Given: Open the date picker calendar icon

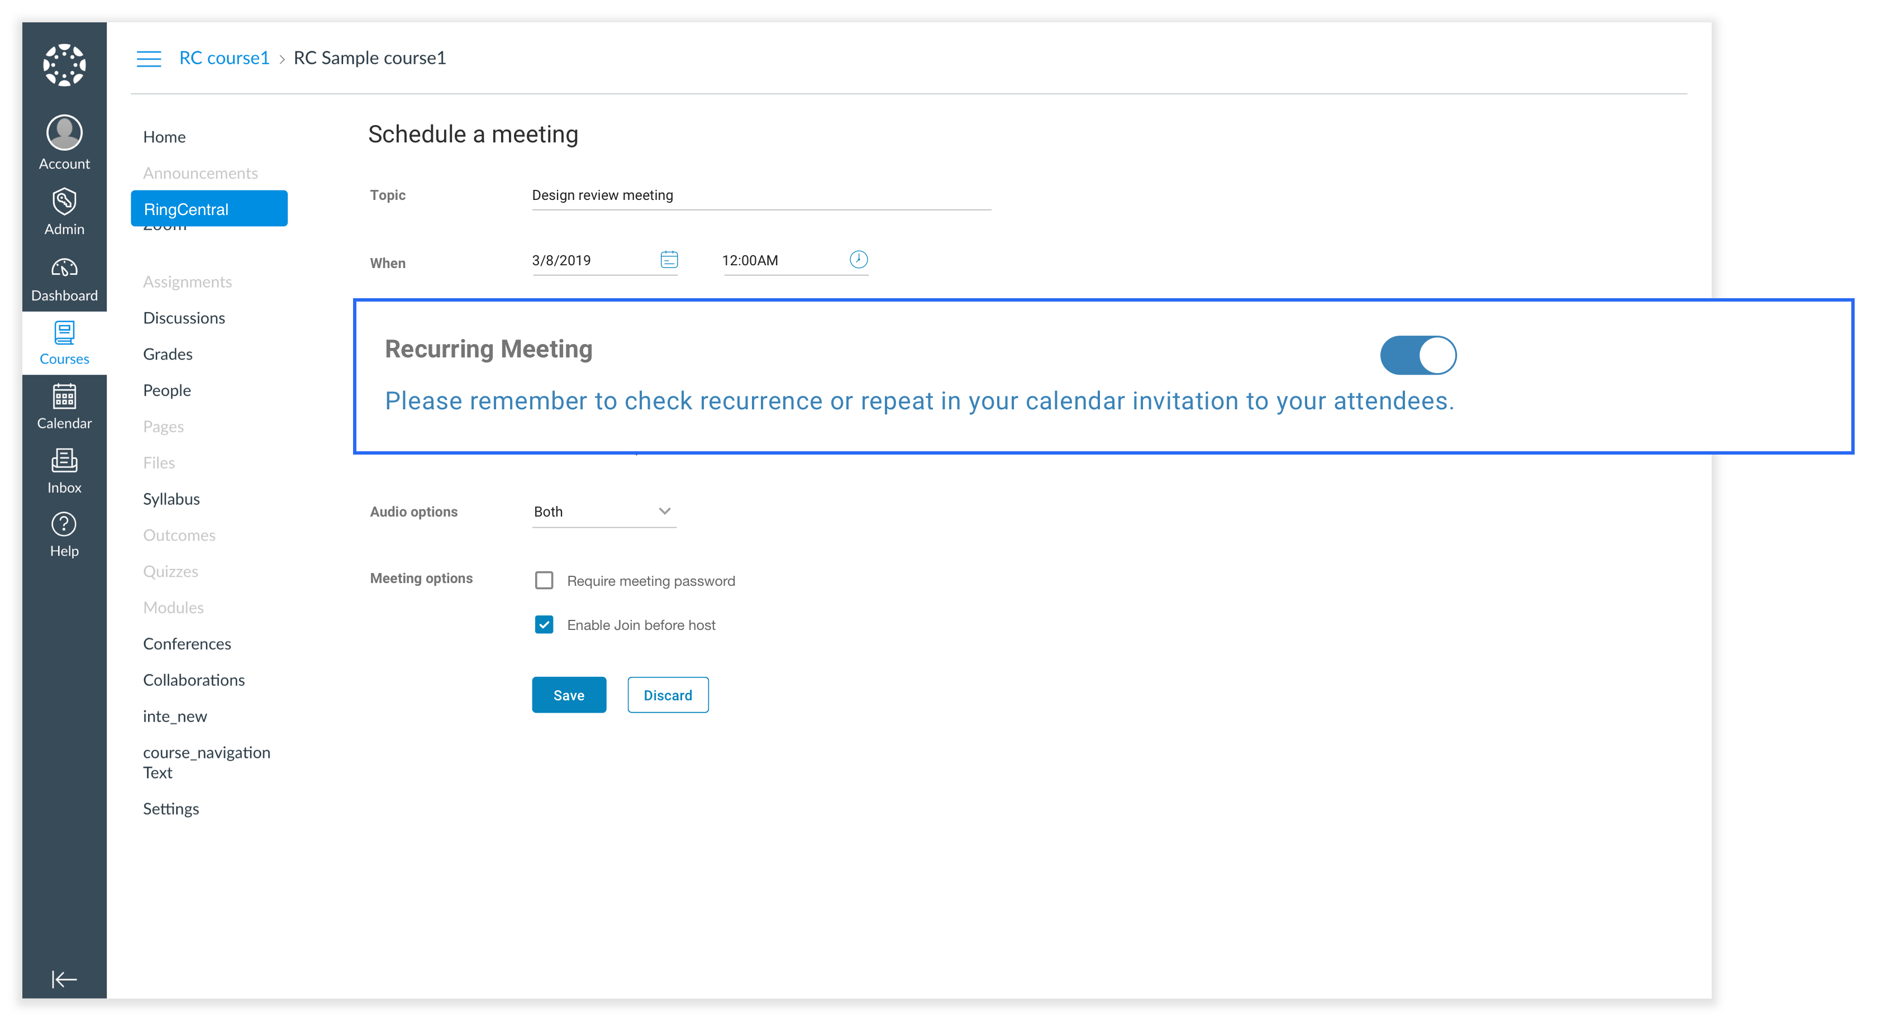Looking at the screenshot, I should click(x=669, y=259).
